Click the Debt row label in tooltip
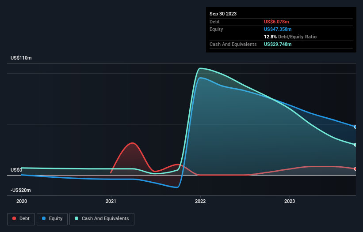 214,22
